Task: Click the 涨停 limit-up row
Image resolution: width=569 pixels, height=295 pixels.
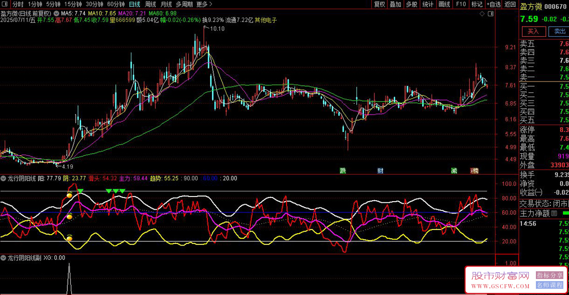Action: pyautogui.click(x=544, y=130)
